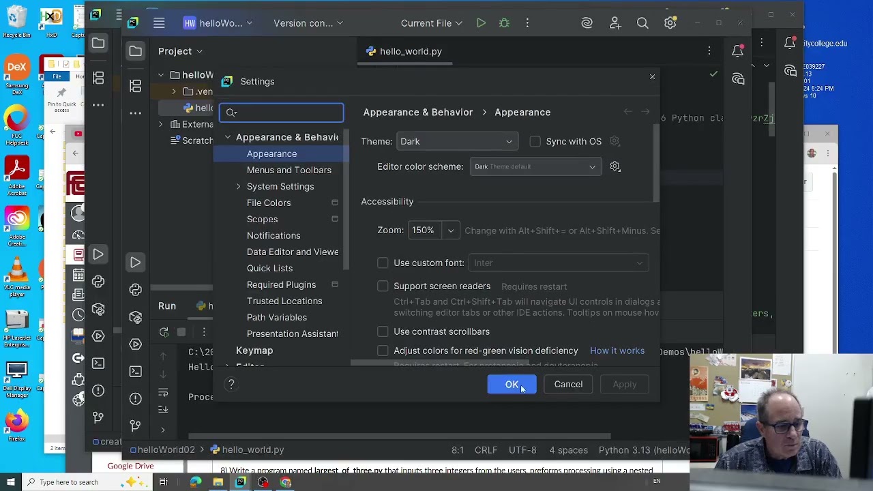Open the Services tool window
Viewport: 873px width, 491px height.
coord(135,344)
